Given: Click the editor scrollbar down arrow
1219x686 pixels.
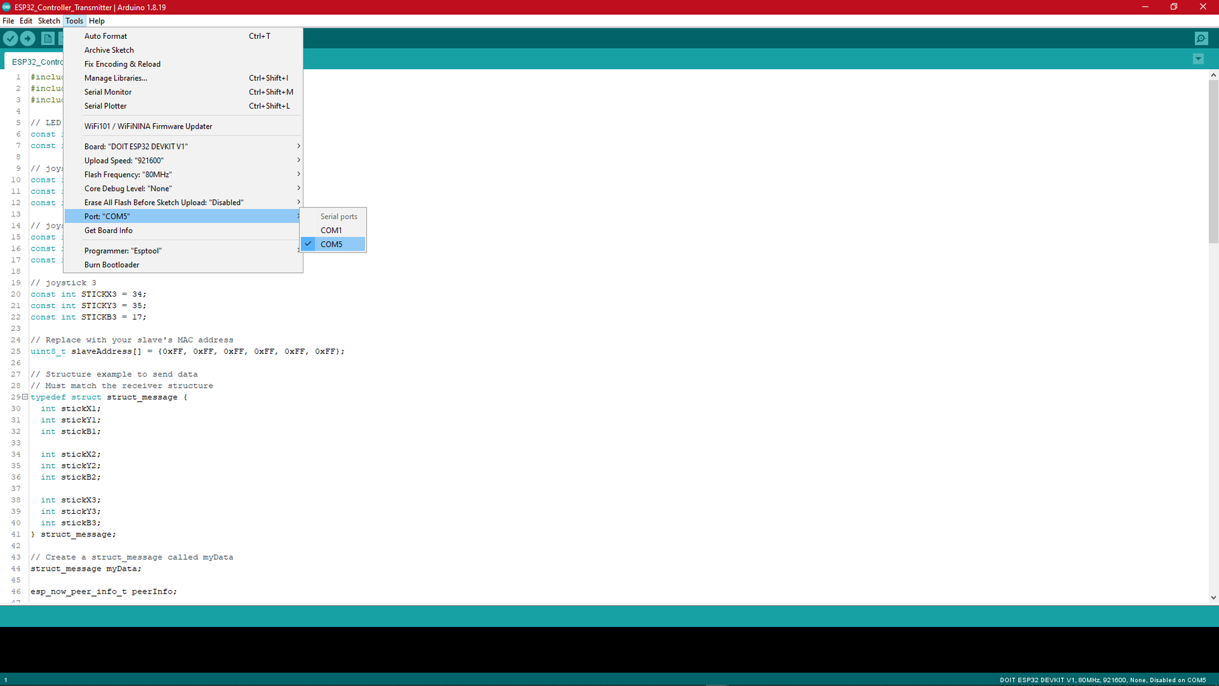Looking at the screenshot, I should 1213,598.
